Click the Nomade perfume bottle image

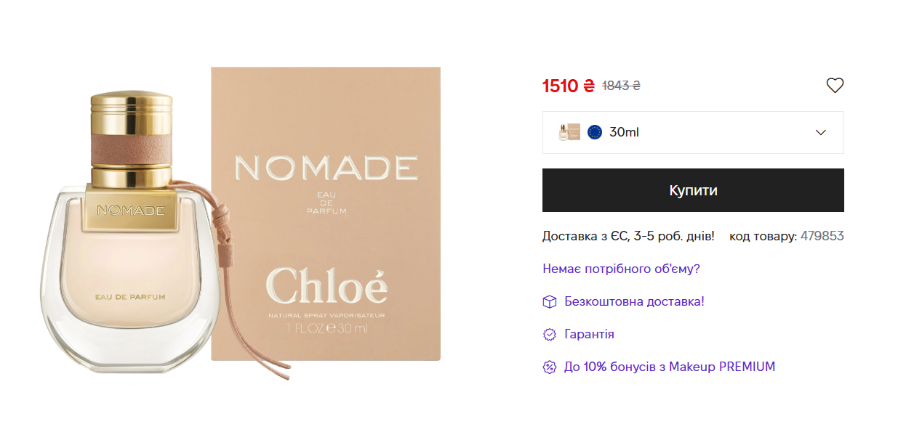point(131,232)
